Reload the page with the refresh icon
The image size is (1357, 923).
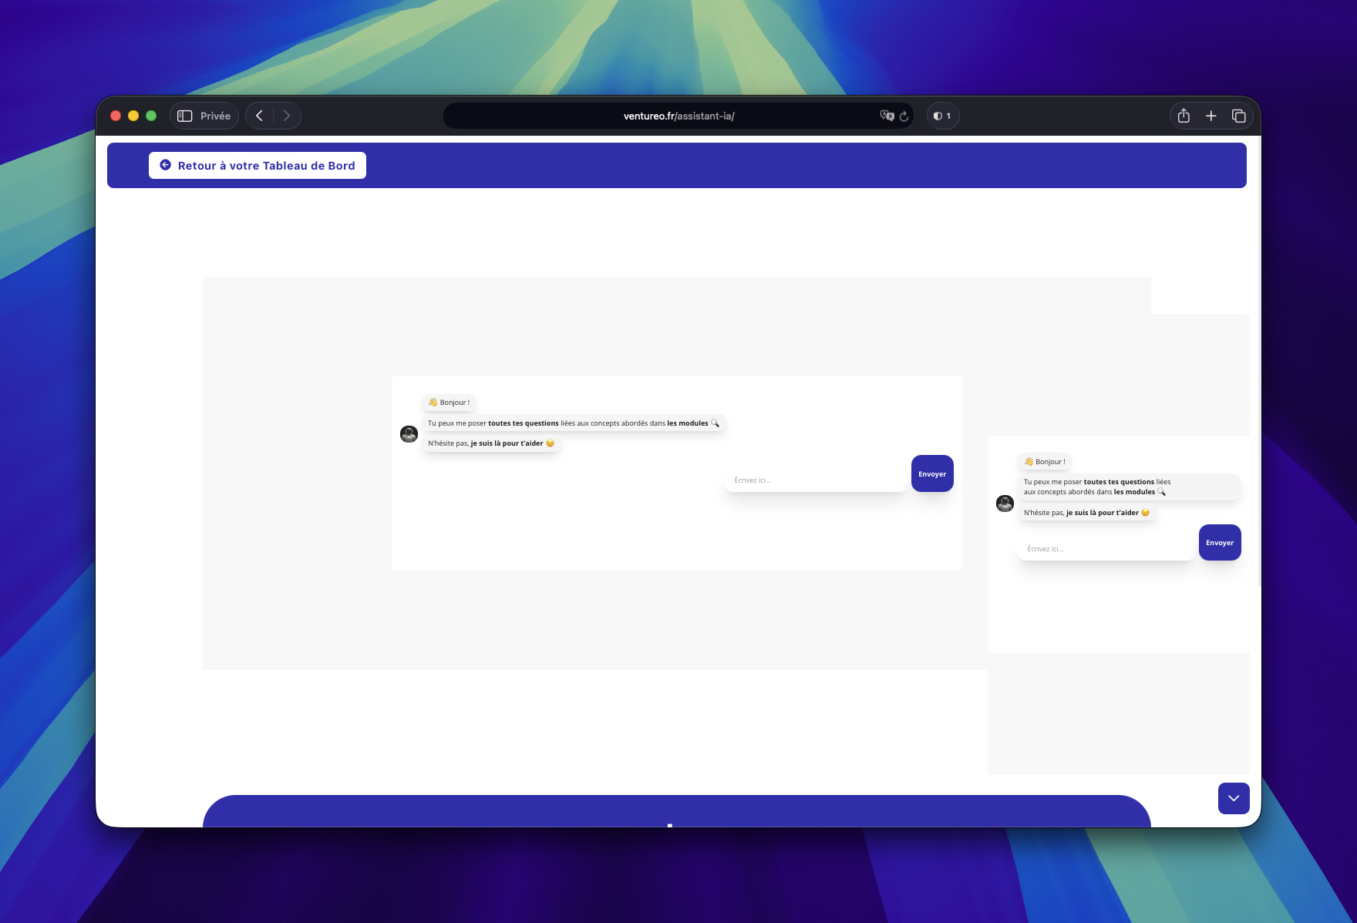pyautogui.click(x=904, y=116)
